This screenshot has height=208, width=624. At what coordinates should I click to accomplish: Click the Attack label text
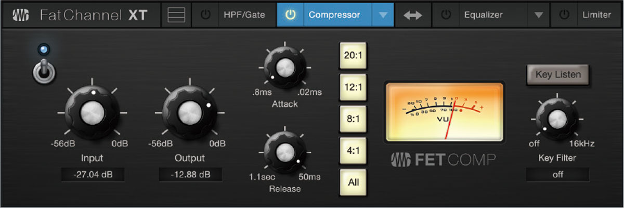[284, 104]
